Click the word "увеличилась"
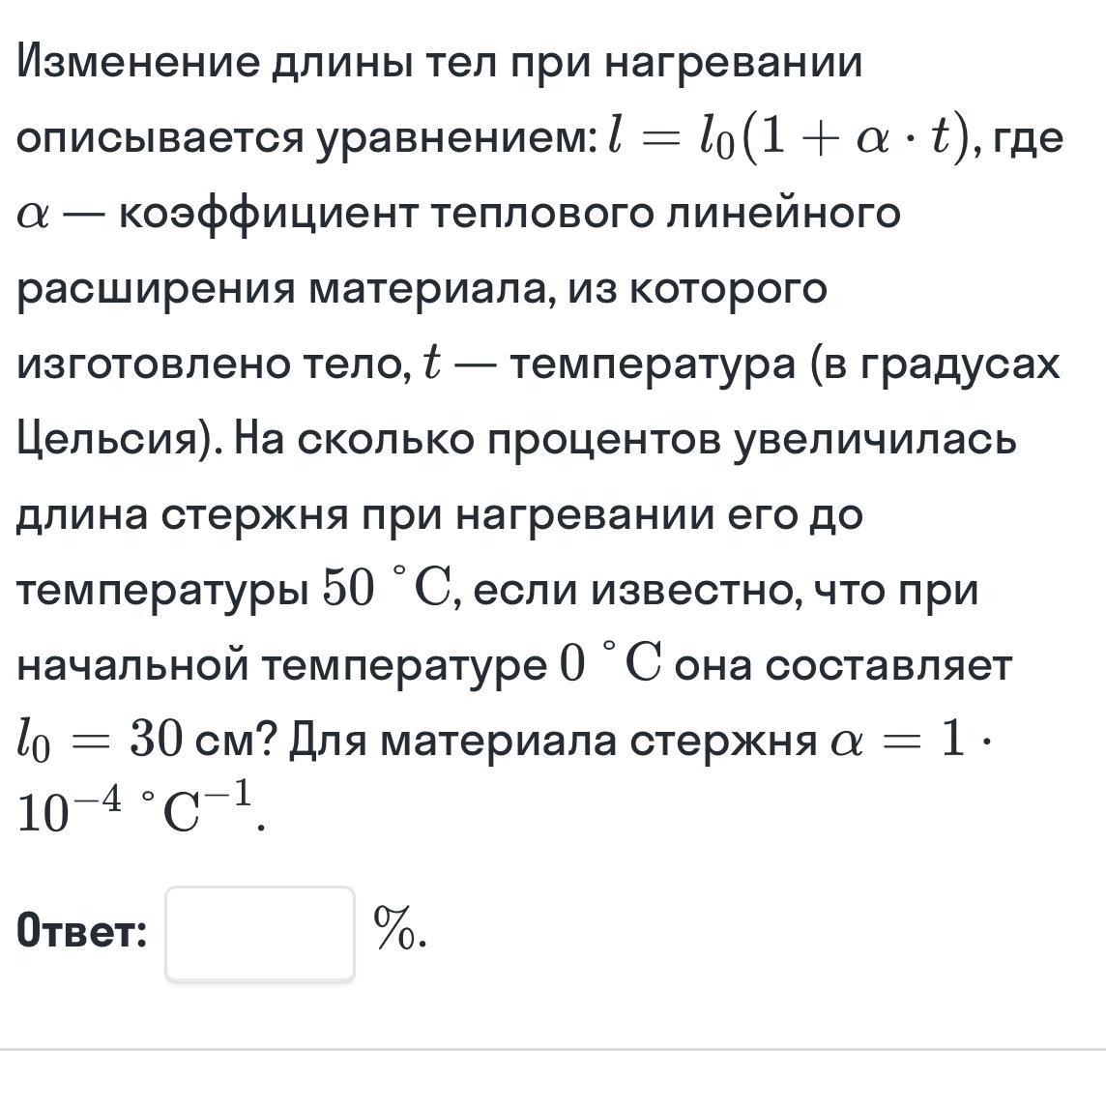The height and width of the screenshot is (1107, 1106). 875,441
